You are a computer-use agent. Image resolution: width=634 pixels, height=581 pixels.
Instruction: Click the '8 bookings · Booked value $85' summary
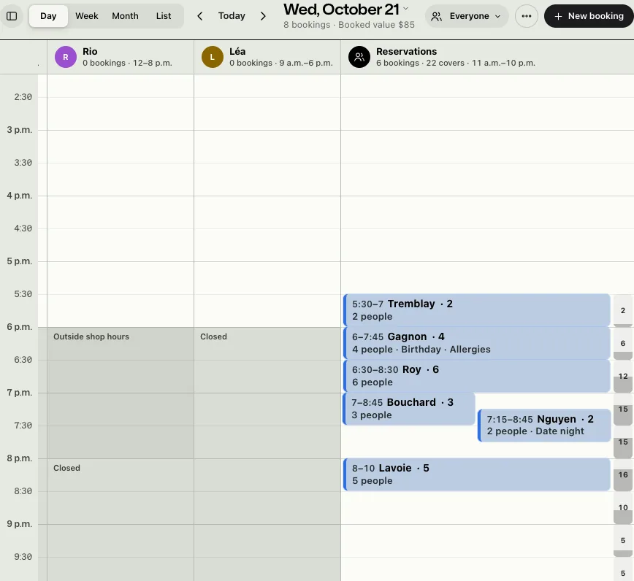tap(349, 25)
